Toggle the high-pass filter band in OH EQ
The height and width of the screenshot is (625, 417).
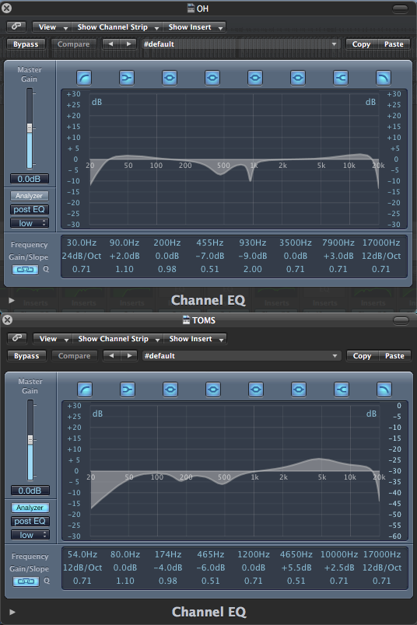tap(84, 78)
